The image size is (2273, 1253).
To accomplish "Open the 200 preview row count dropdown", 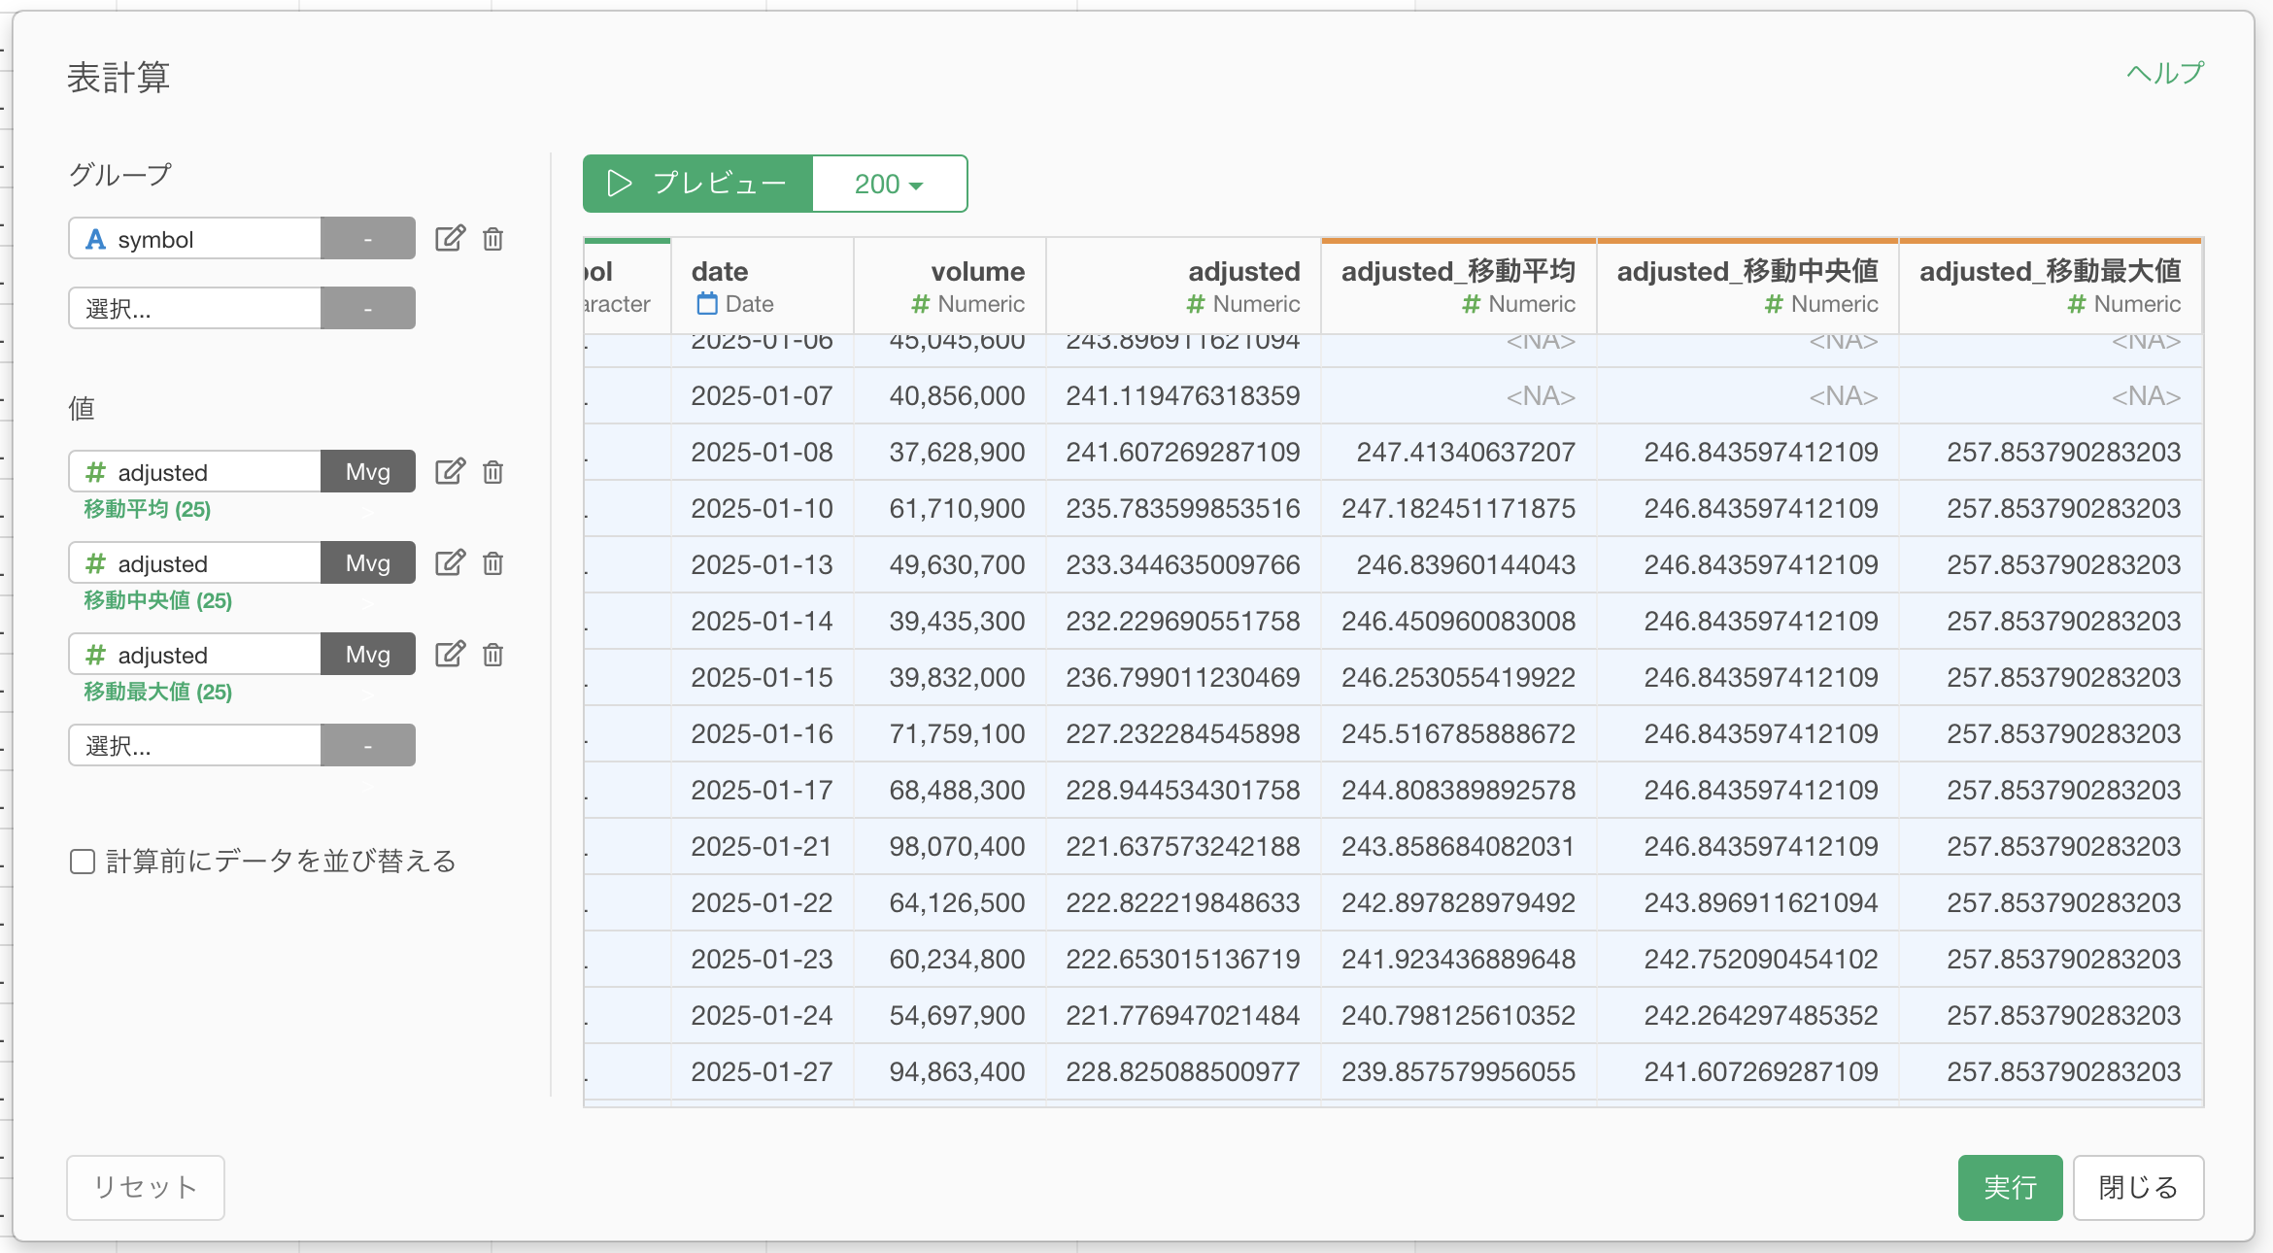I will coord(889,184).
